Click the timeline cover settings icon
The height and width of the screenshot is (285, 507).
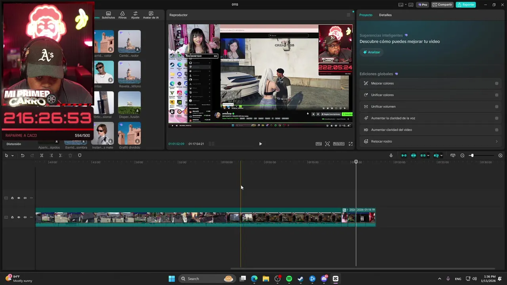click(453, 156)
